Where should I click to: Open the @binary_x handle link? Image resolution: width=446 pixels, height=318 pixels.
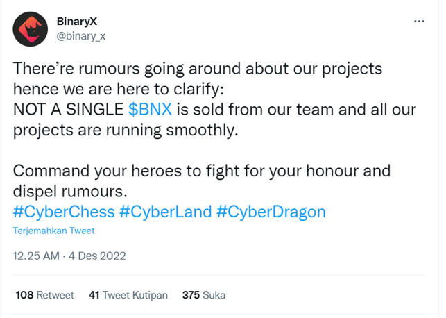pyautogui.click(x=81, y=36)
